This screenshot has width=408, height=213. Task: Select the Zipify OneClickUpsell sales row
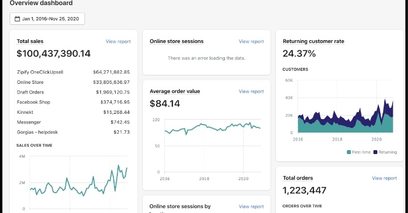tap(73, 72)
